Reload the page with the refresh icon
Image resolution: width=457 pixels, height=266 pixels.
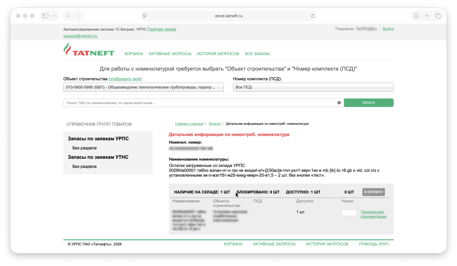click(x=313, y=16)
